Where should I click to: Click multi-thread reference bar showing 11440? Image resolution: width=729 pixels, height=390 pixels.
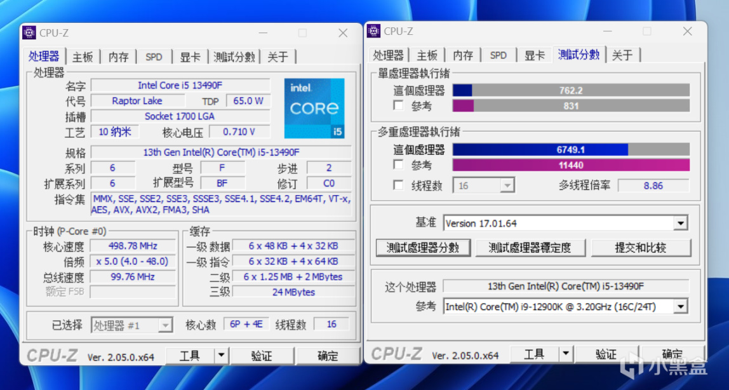[571, 165]
